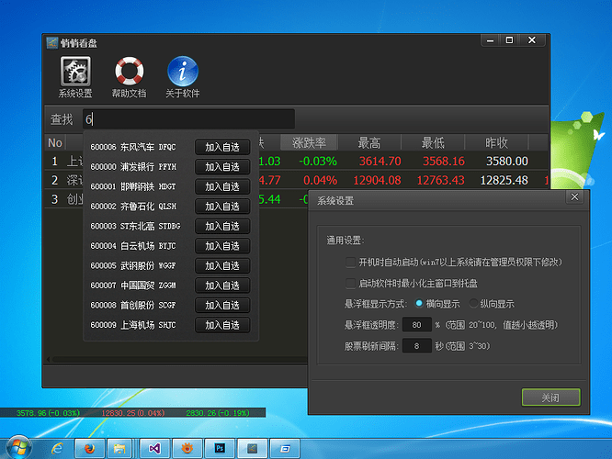Enable 开机时自动启动 checkbox
Viewport: 612px width, 459px height.
coord(350,263)
